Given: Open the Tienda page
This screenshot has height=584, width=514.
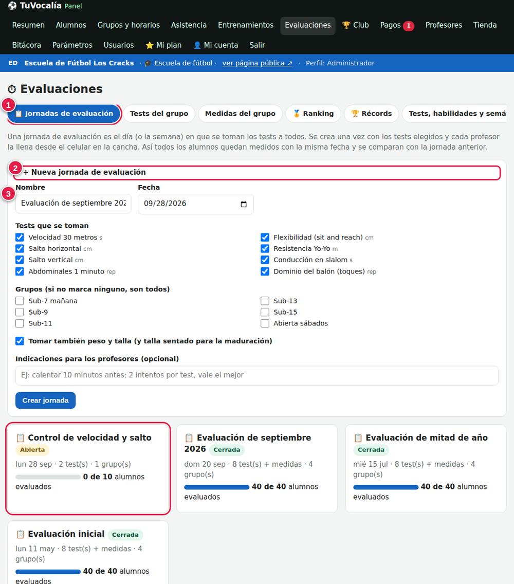Looking at the screenshot, I should pyautogui.click(x=485, y=25).
